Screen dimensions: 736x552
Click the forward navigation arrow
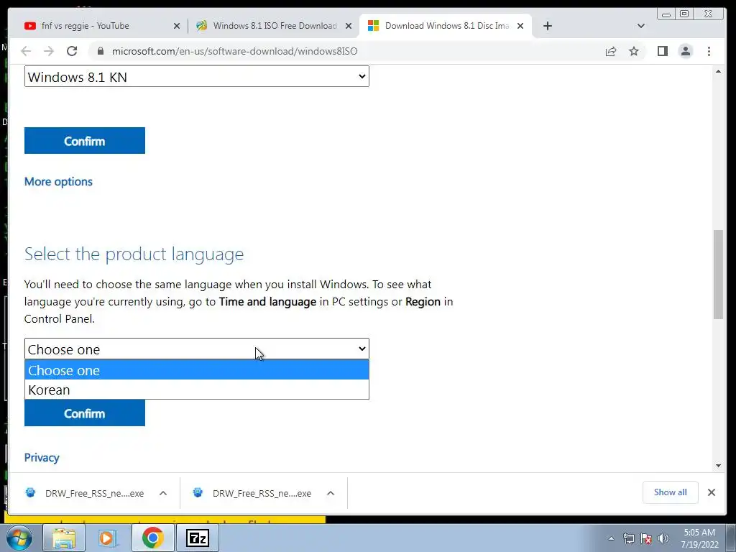49,51
